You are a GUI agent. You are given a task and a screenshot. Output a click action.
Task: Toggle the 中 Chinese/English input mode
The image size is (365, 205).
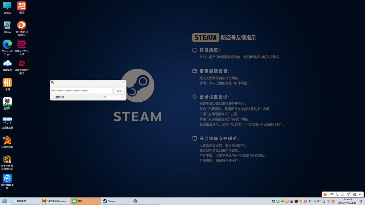pyautogui.click(x=332, y=194)
